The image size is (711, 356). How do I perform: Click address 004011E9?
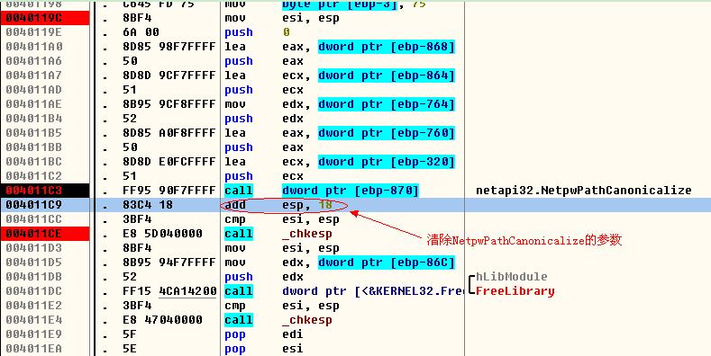(x=34, y=334)
